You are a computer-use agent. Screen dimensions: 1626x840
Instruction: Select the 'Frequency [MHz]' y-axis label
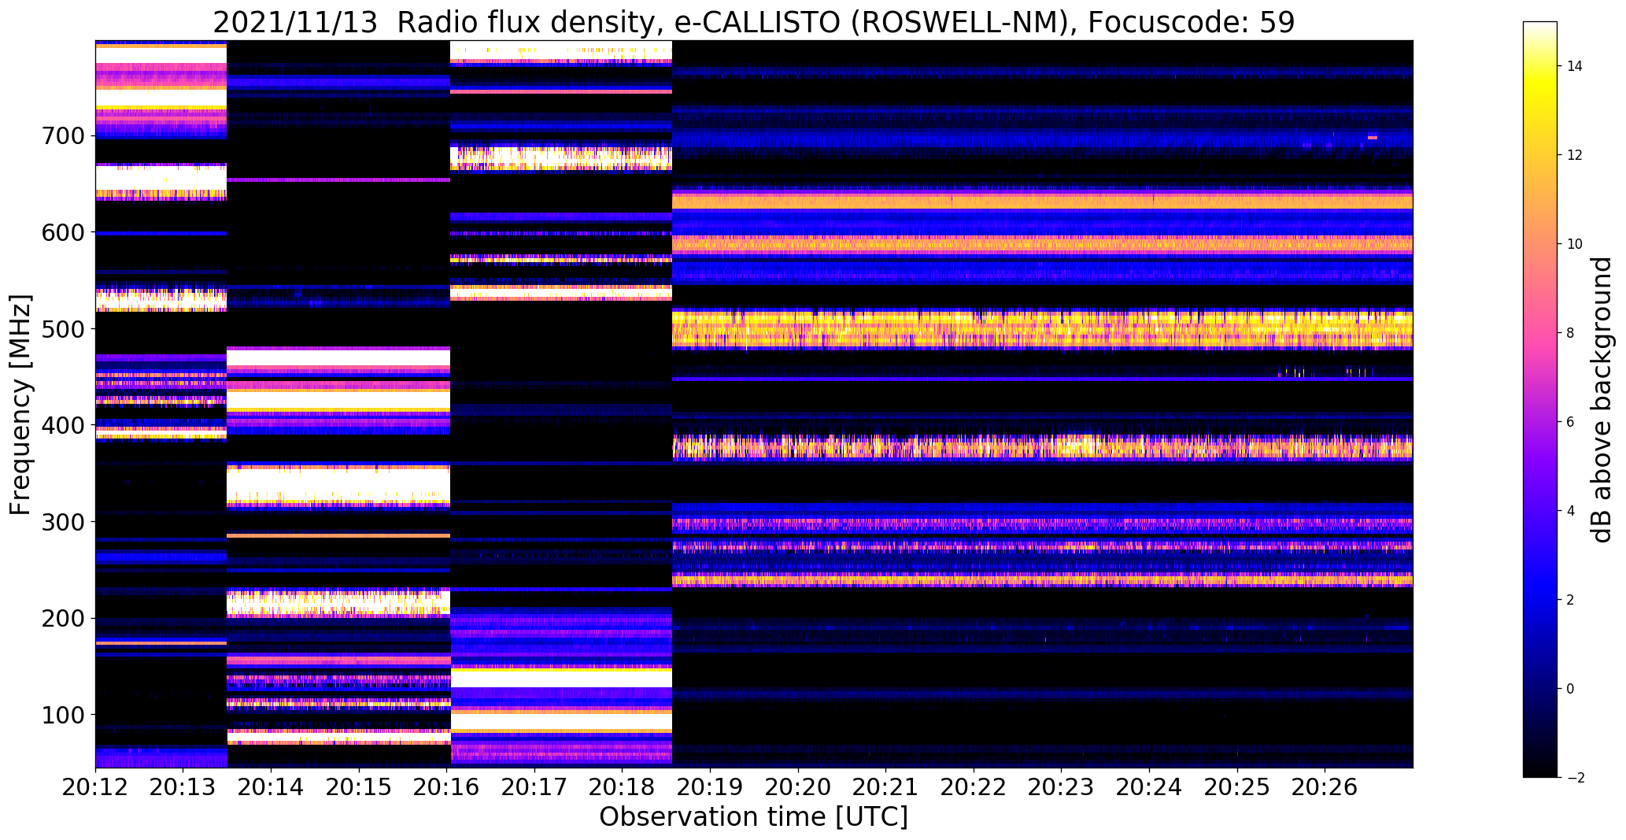(21, 405)
